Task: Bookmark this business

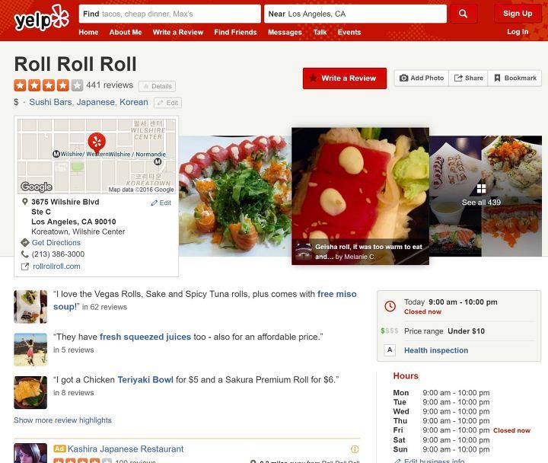Action: pos(515,78)
